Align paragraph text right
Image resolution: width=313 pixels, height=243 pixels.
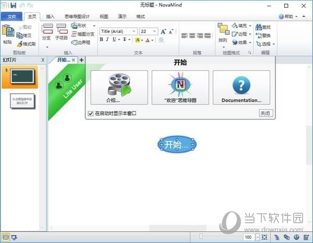200,35
